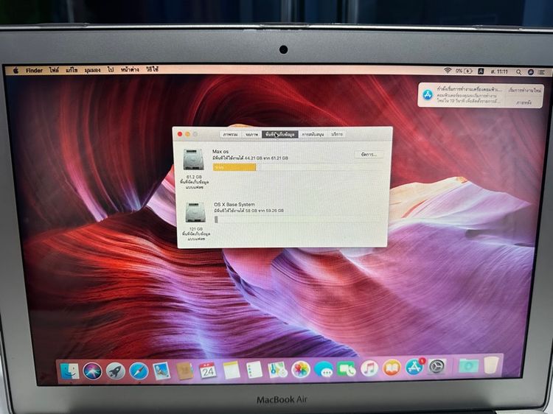Click the battery 0% charging indicator
The height and width of the screenshot is (414, 553).
(x=464, y=71)
